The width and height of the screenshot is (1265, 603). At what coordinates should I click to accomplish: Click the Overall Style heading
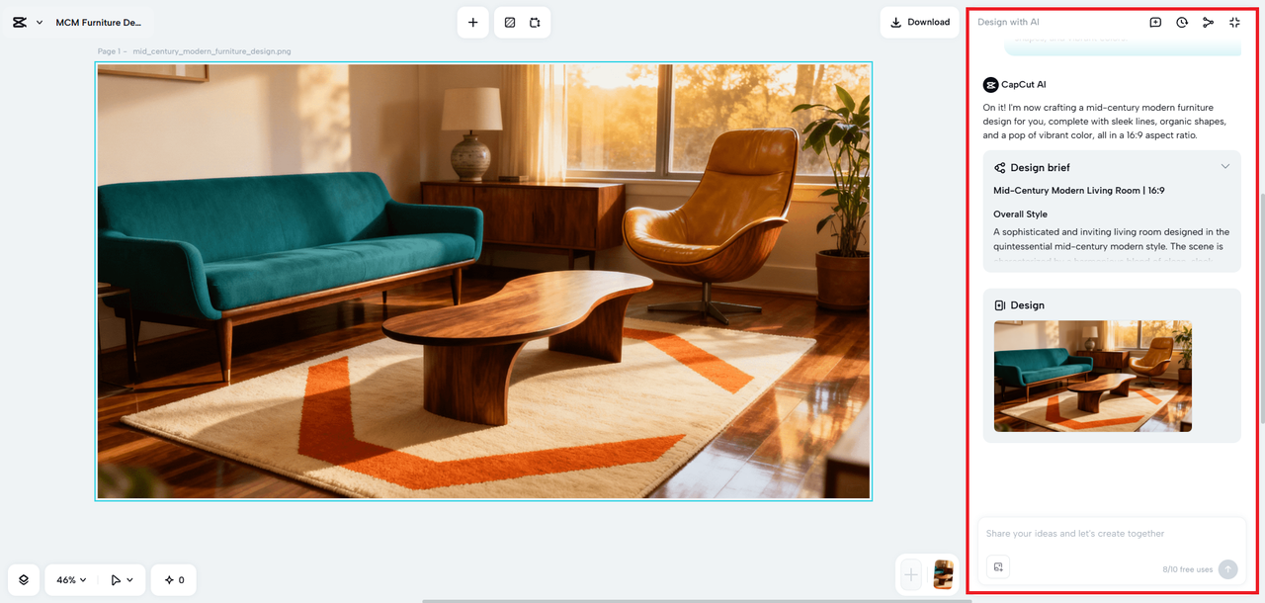coord(1020,215)
